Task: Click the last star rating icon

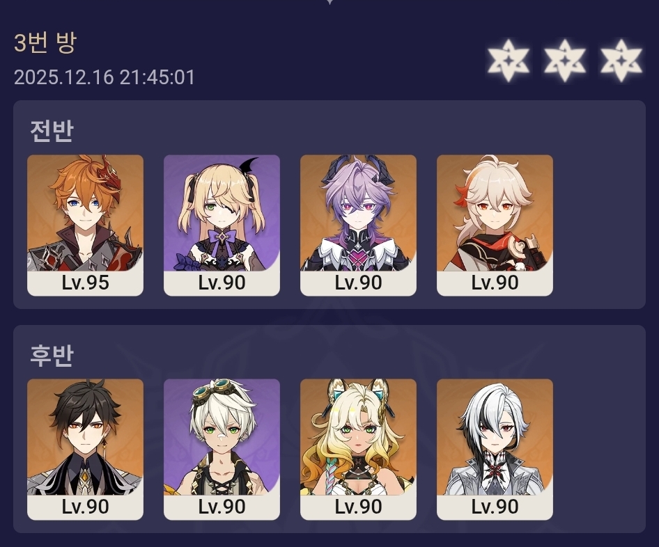Action: tap(621, 61)
